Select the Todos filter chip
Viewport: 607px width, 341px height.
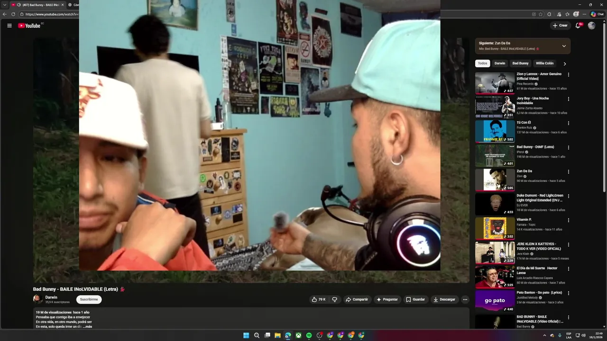482,63
